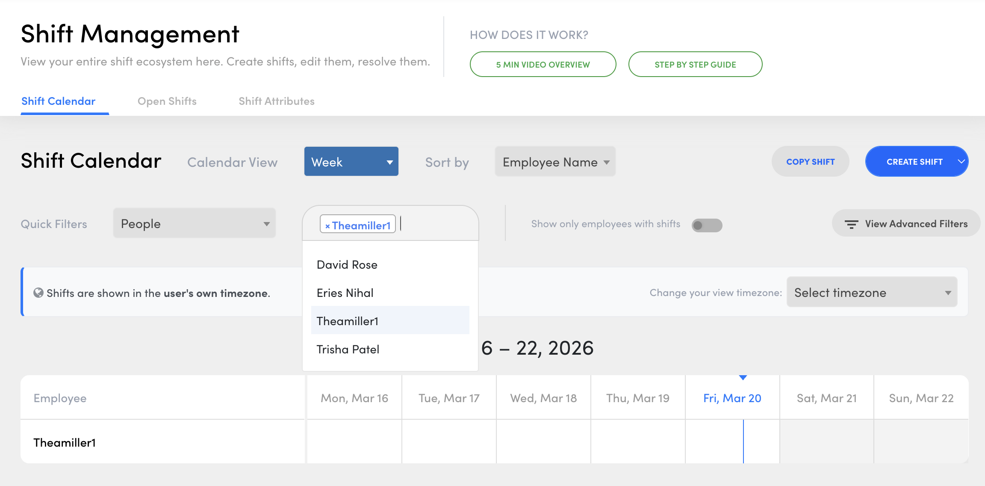Select Eries Nihal in dropdown list
Screen dimensions: 985x486
pyautogui.click(x=345, y=293)
